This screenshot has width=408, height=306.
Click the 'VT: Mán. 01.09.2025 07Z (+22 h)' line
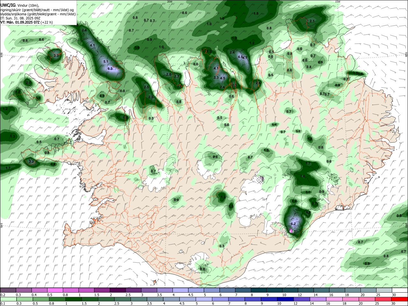[x=27, y=22]
